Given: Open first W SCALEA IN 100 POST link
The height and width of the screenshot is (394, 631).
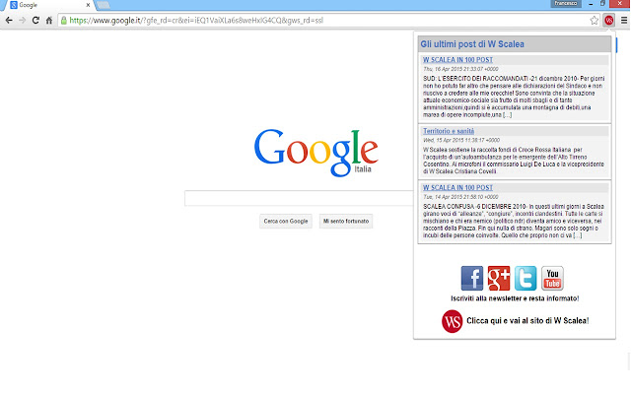Looking at the screenshot, I should click(x=457, y=60).
